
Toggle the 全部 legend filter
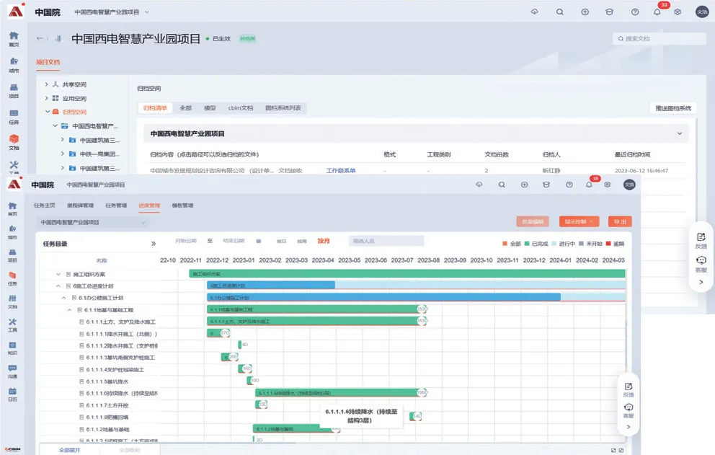pos(512,244)
